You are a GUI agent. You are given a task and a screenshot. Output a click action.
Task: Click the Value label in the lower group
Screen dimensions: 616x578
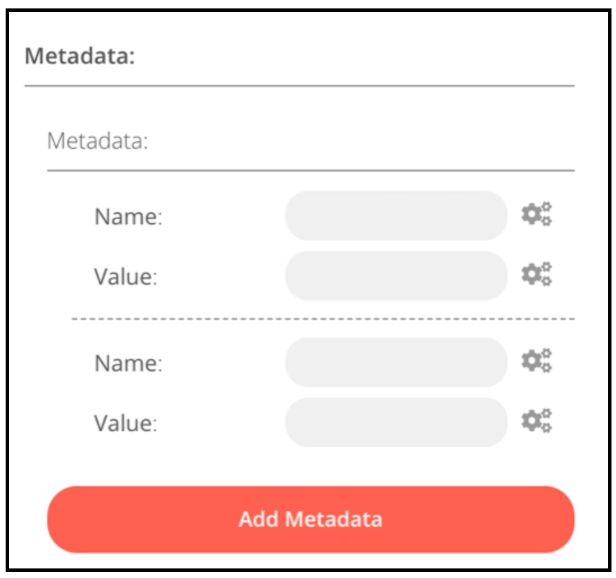coord(125,423)
